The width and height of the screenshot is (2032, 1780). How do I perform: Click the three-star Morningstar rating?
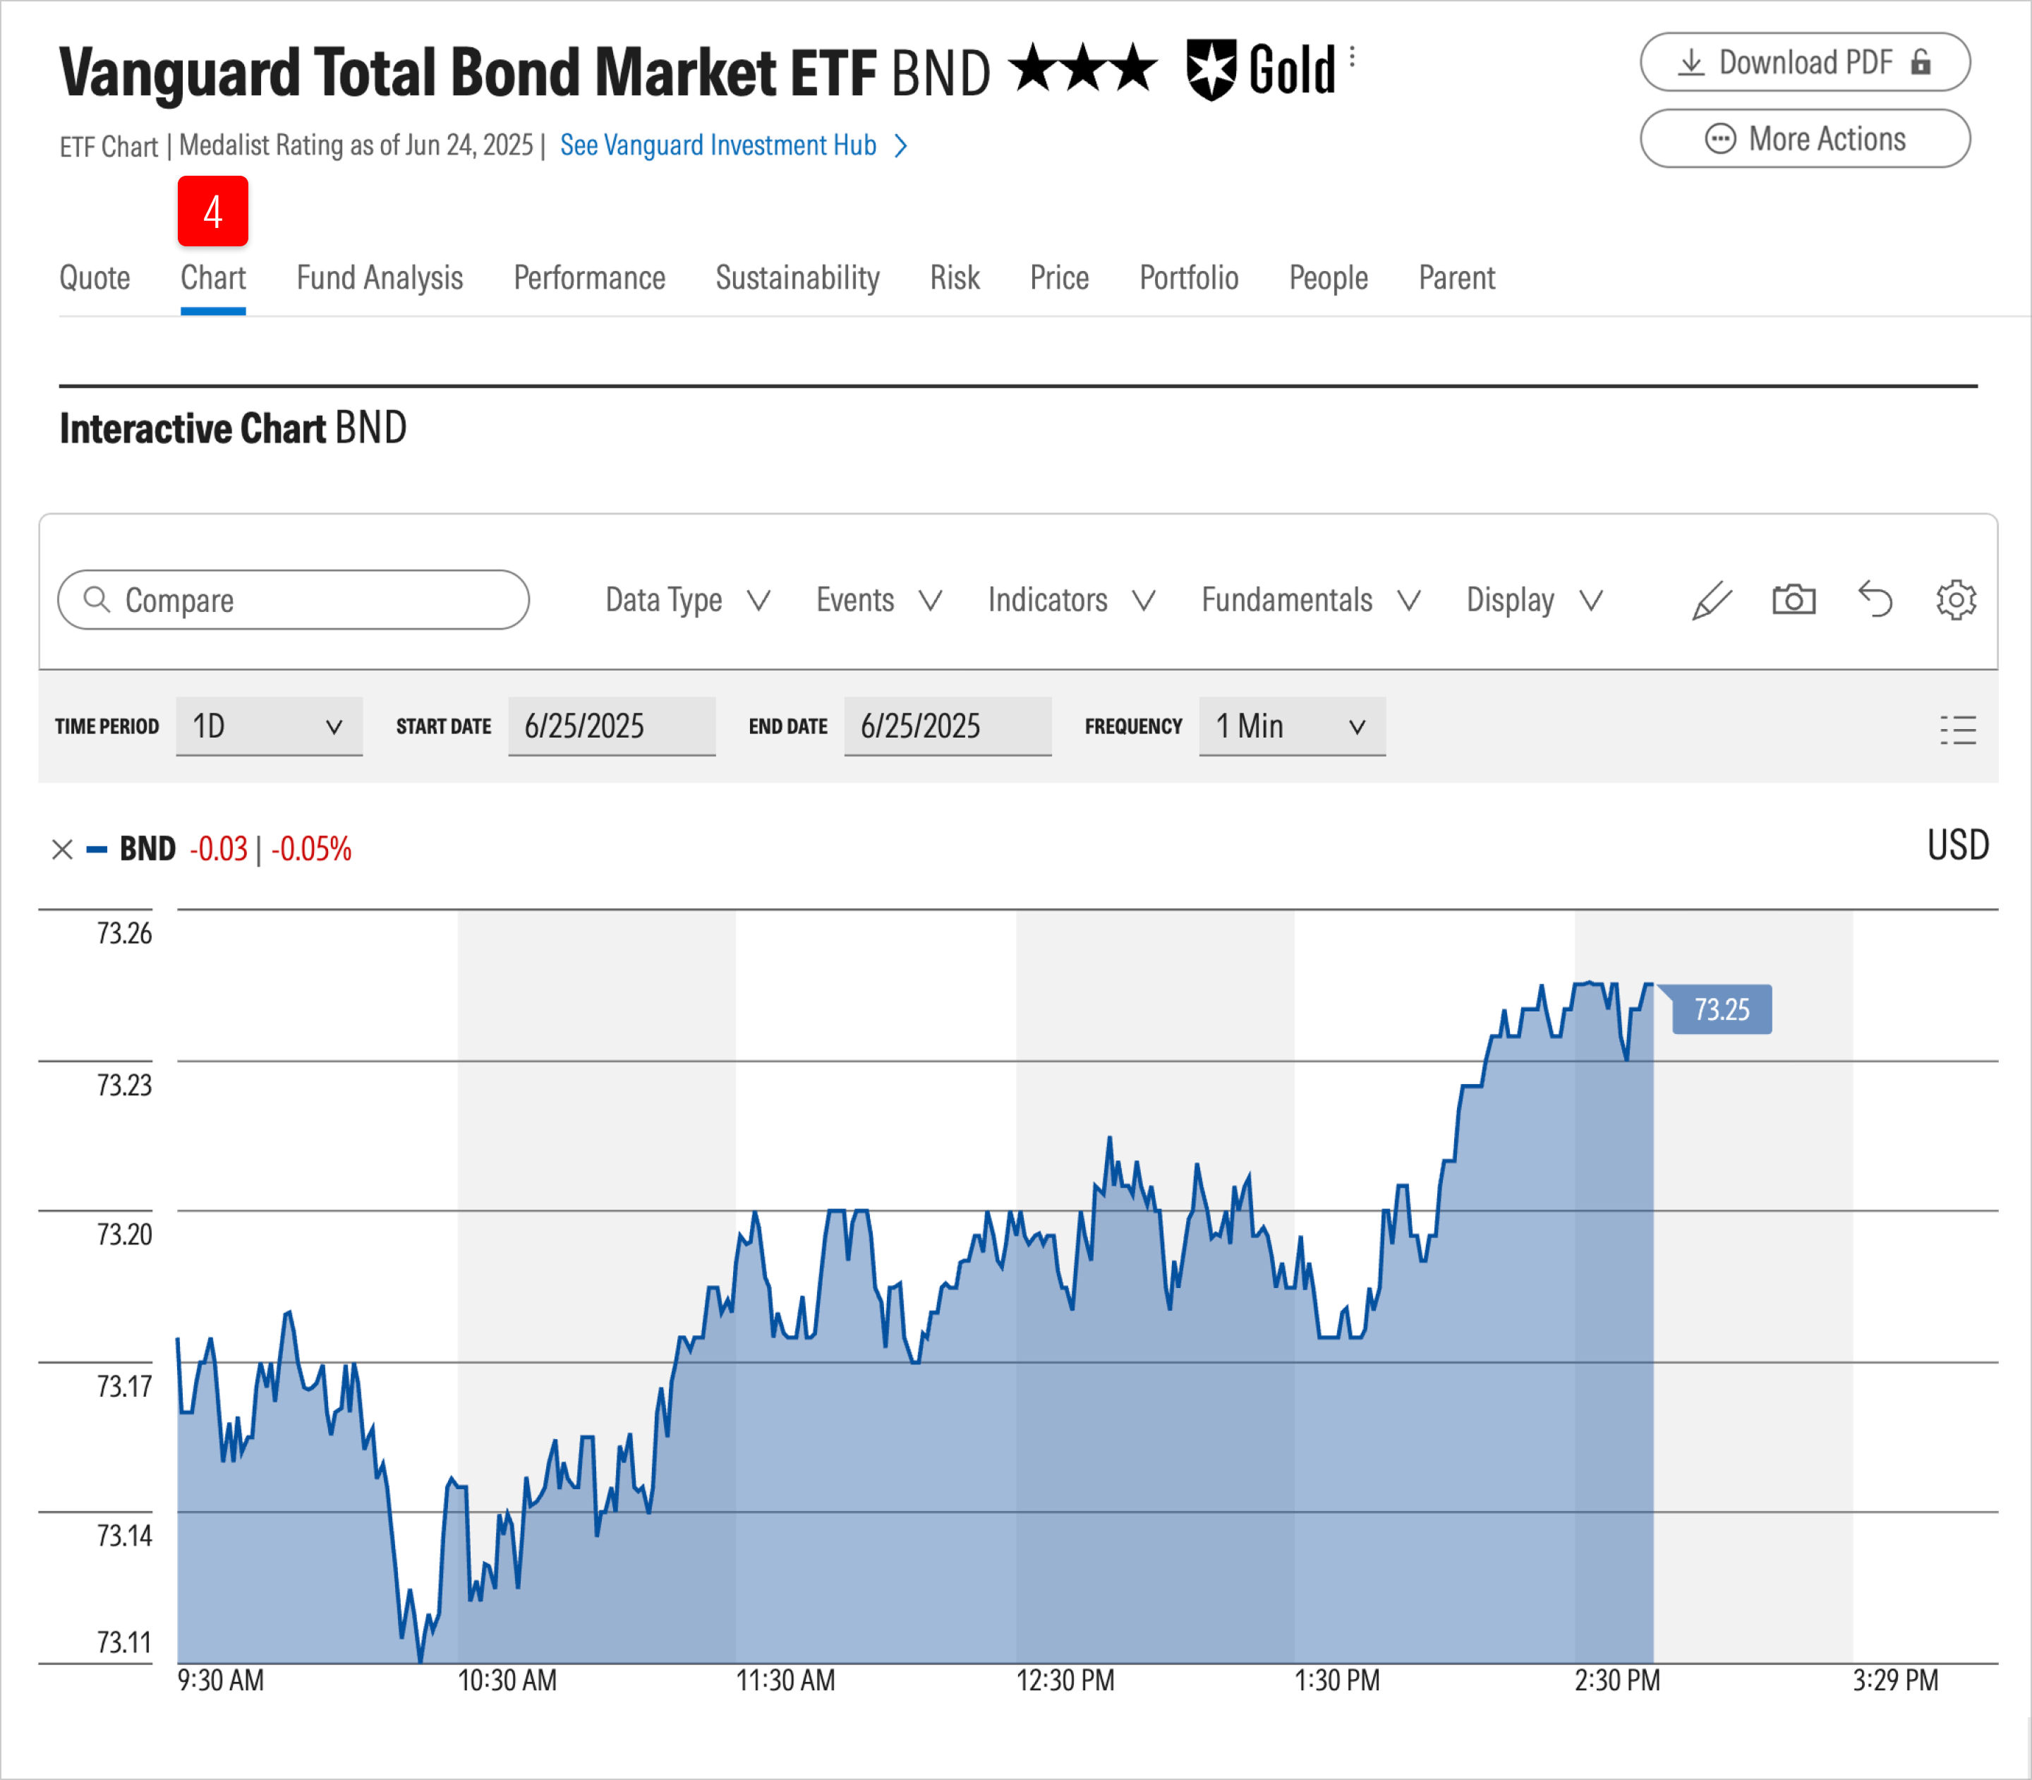1082,68
